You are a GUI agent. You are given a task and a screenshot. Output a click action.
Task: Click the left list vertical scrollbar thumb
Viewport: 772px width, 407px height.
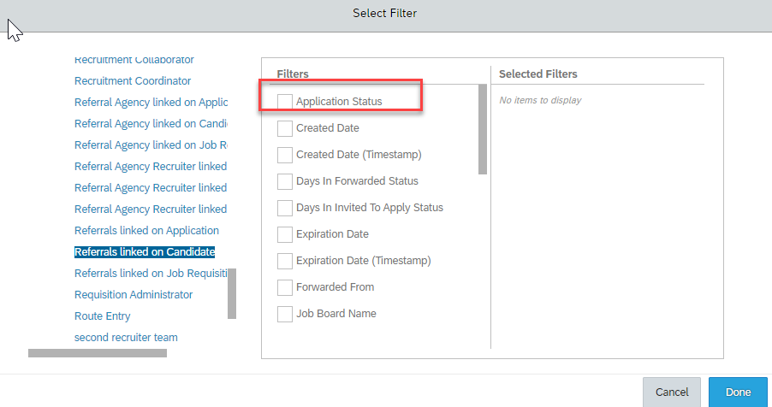232,294
